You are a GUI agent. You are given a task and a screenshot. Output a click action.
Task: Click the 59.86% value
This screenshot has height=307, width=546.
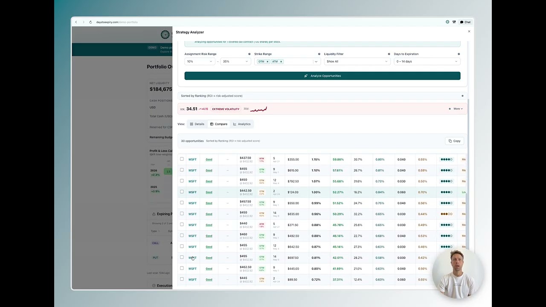(338, 159)
